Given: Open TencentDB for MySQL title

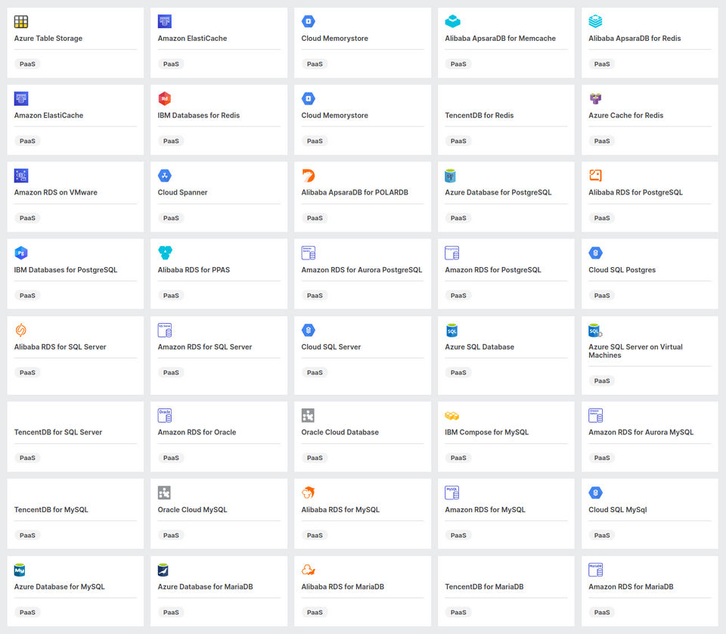Looking at the screenshot, I should [x=51, y=509].
